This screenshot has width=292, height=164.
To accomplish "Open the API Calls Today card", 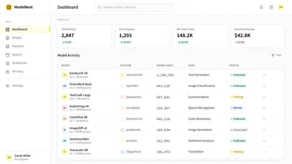I will (200, 36).
